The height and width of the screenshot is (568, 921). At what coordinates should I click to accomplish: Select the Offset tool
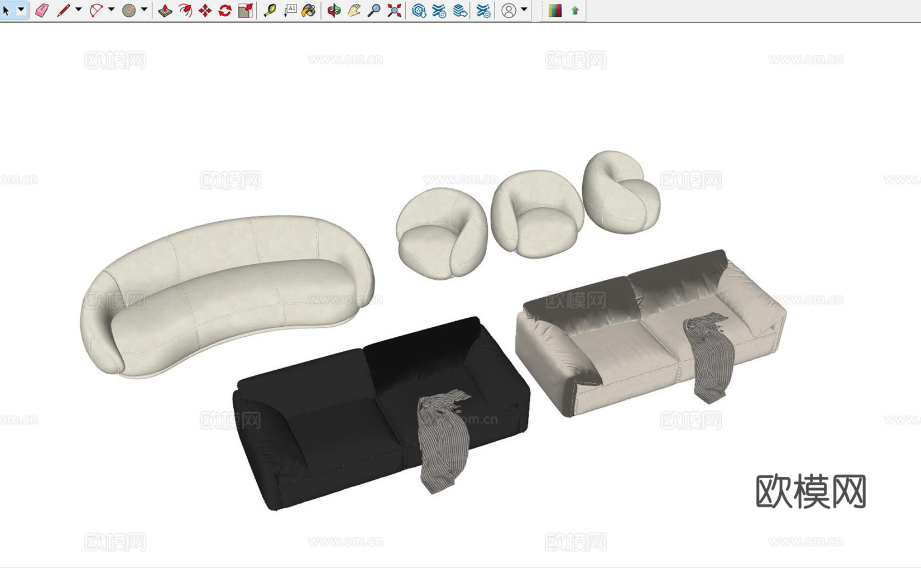pos(185,10)
